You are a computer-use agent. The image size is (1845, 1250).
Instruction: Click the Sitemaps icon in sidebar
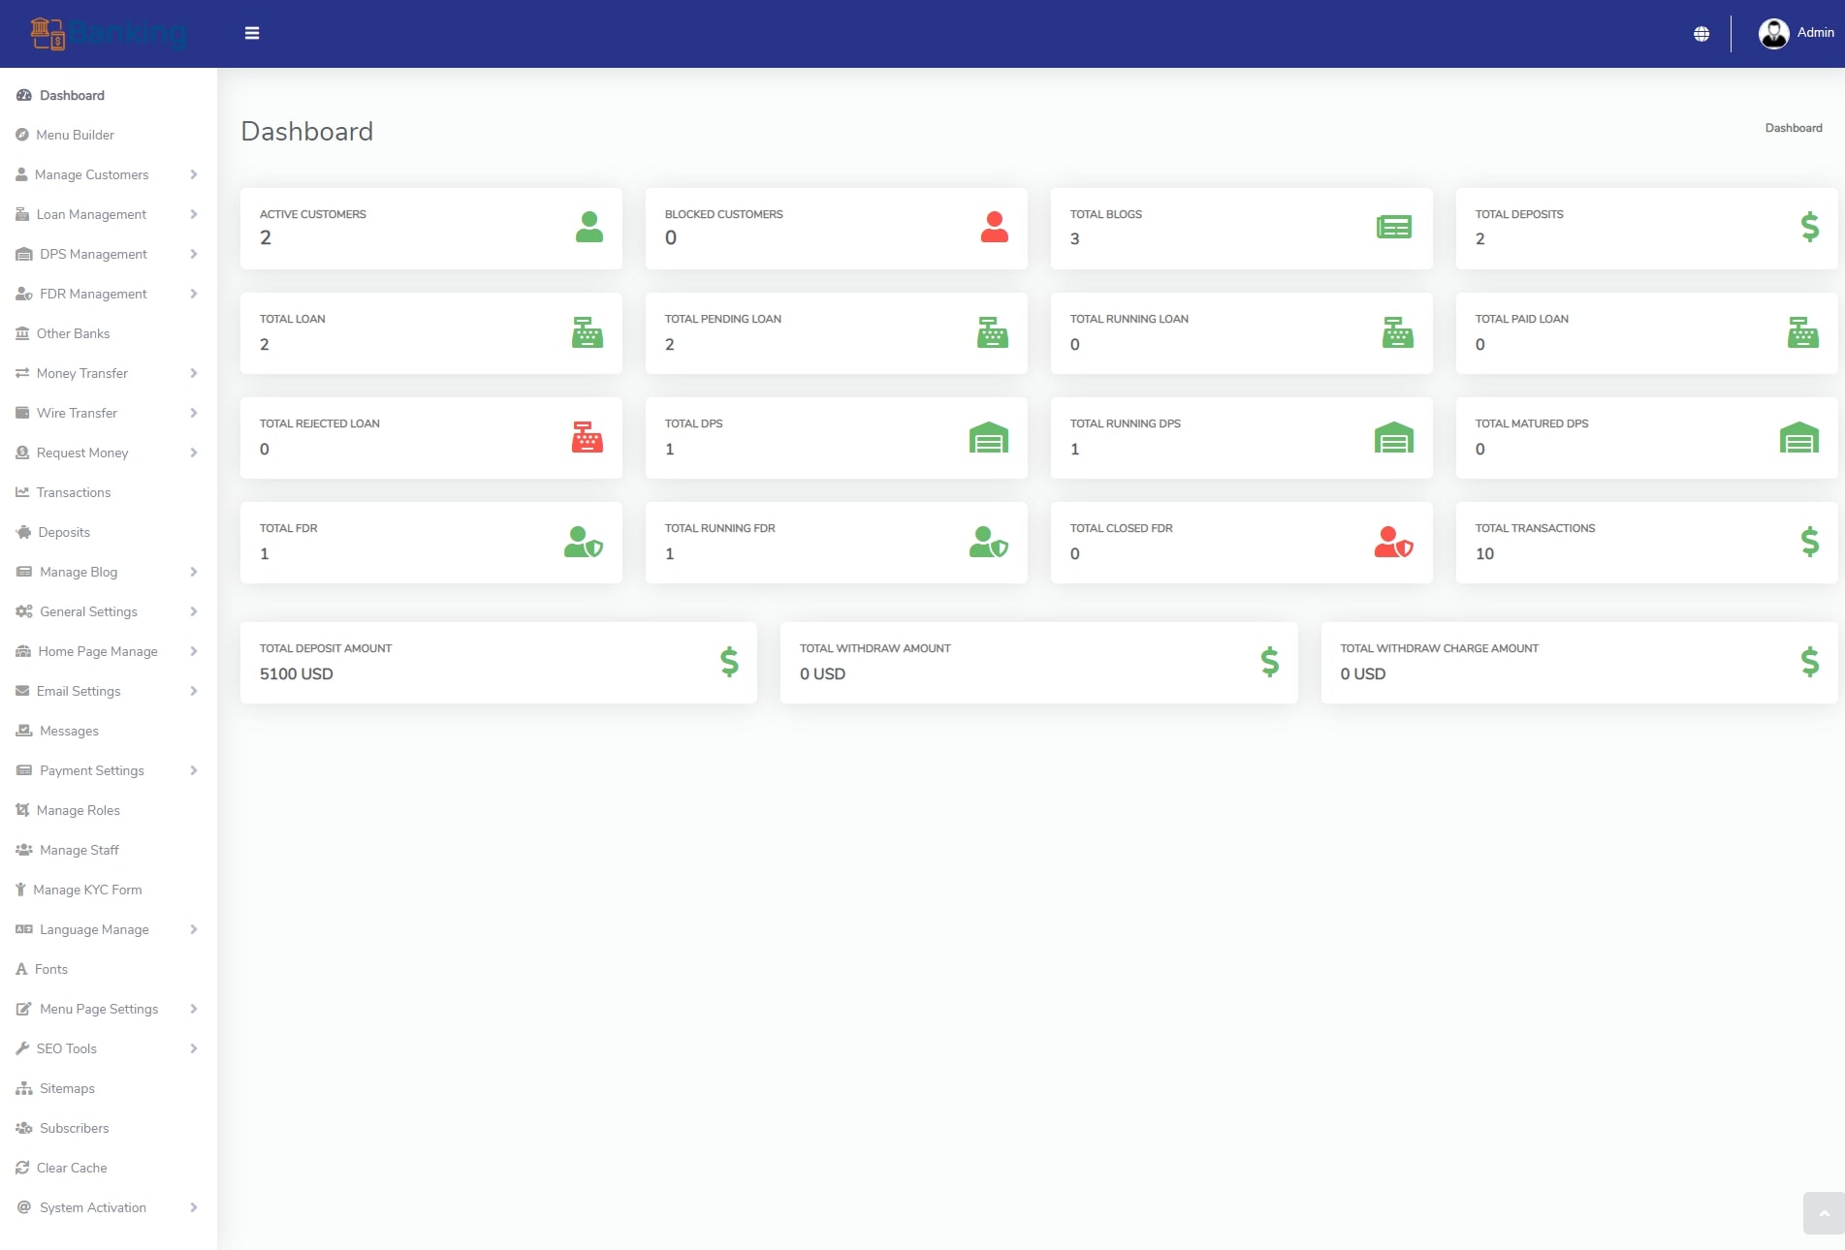[21, 1088]
